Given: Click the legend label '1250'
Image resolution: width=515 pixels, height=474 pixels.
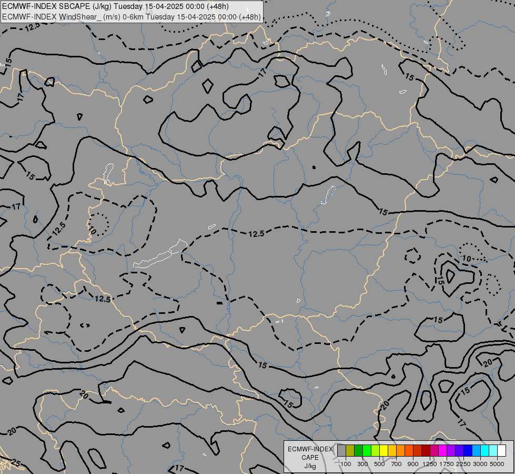Looking at the screenshot, I should pos(430,464).
